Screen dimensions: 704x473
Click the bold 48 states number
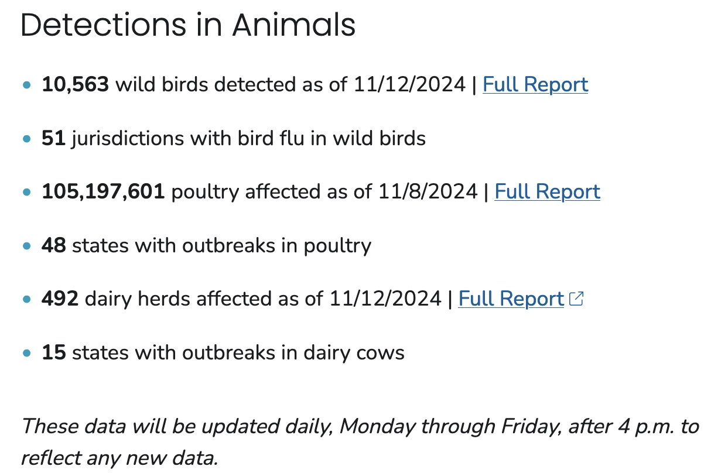tap(54, 246)
